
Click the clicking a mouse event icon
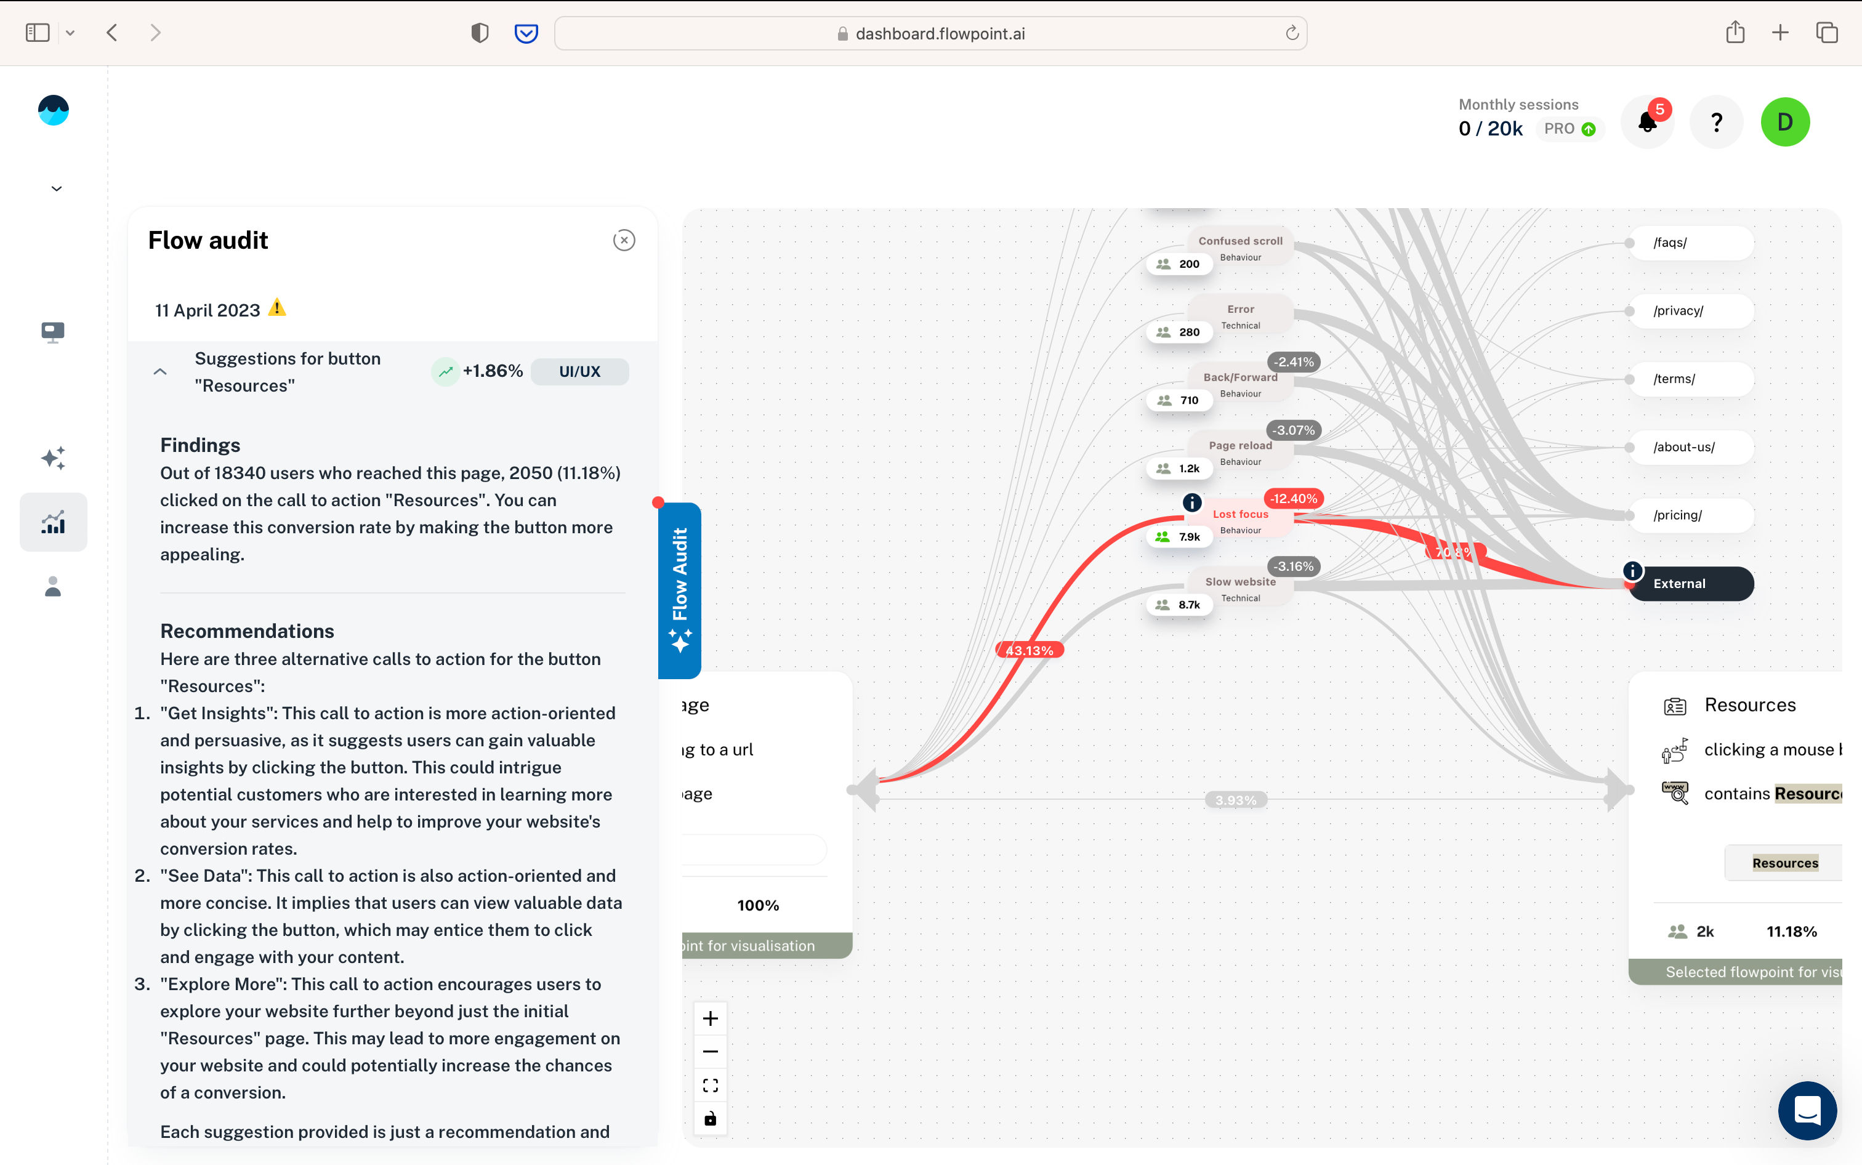1675,751
